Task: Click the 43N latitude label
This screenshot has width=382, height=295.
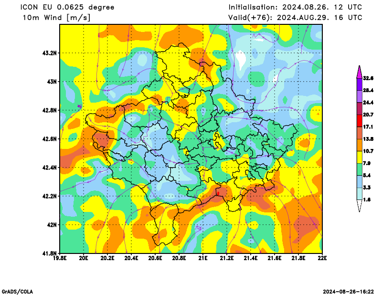Action: [52, 82]
